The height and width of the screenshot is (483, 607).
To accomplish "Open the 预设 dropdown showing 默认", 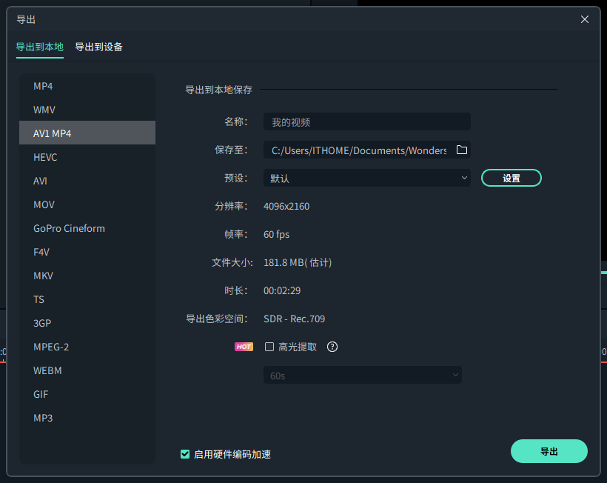I will pos(366,178).
